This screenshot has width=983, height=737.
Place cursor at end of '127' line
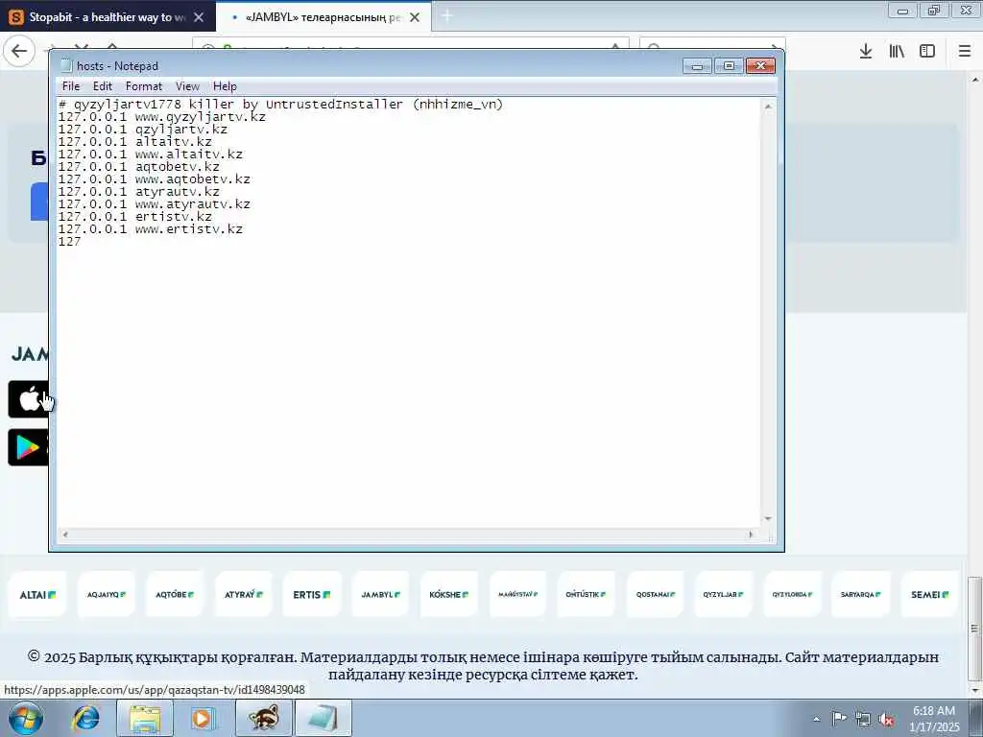(82, 242)
